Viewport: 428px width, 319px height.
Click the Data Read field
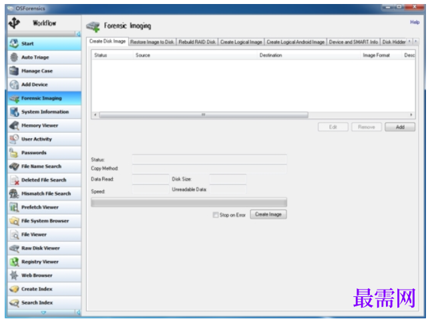151,179
